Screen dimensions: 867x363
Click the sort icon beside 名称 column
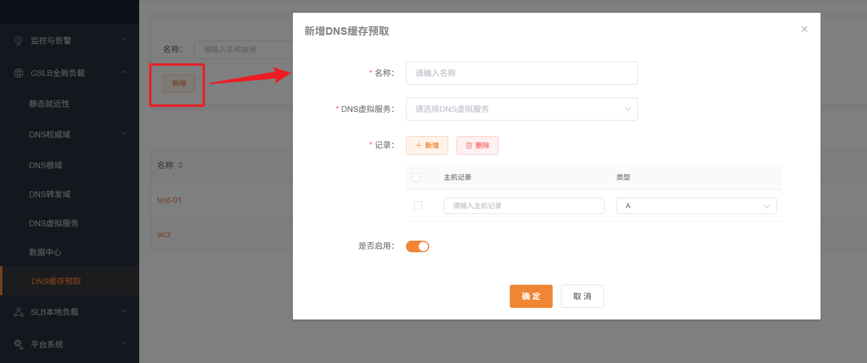coord(180,165)
